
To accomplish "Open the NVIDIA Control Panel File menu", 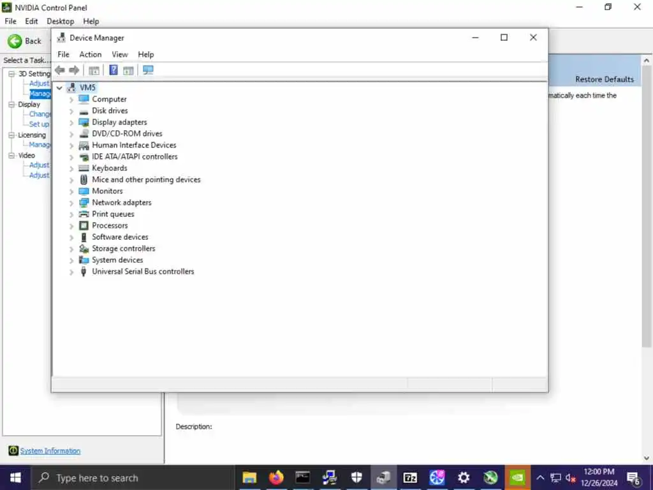I will (x=10, y=21).
